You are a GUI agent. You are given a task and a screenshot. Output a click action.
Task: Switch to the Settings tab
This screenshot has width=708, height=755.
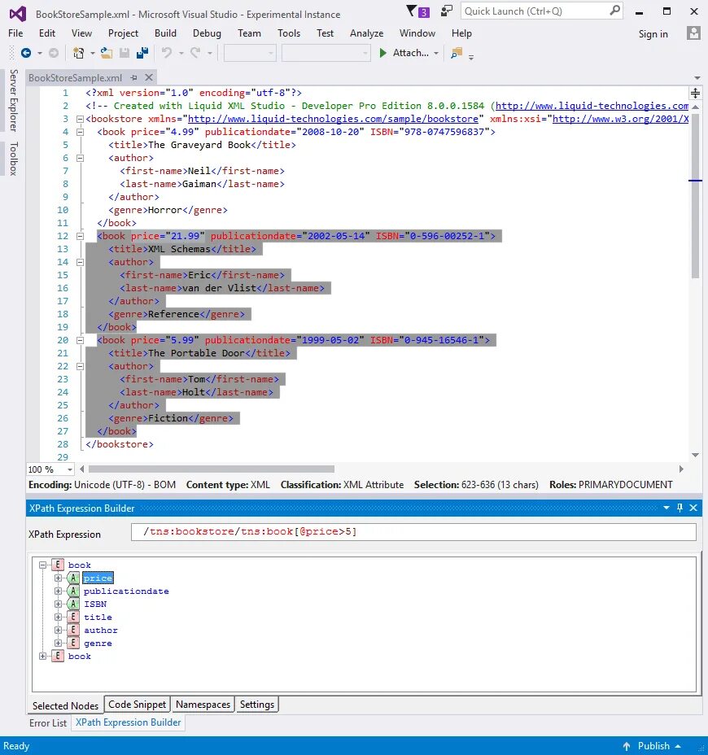tap(256, 704)
